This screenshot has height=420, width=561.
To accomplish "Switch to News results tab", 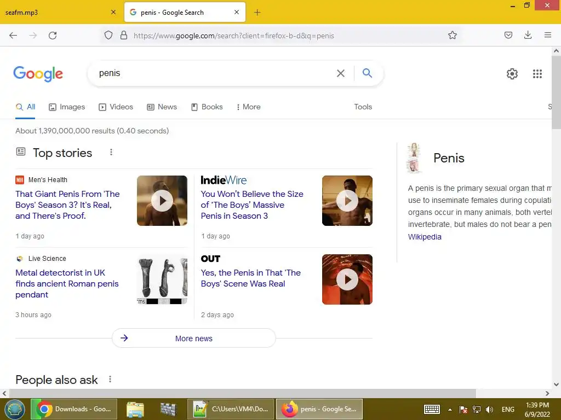I will click(162, 107).
